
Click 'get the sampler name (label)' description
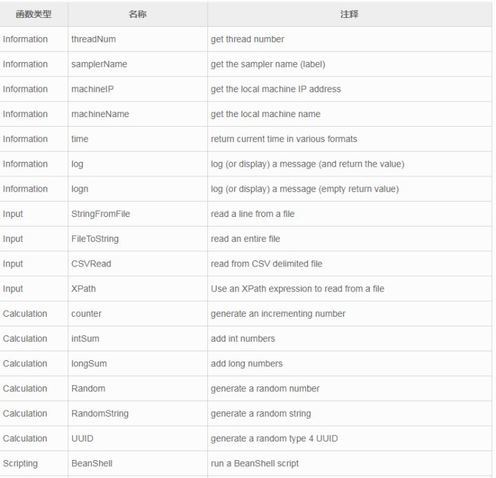[x=268, y=64]
